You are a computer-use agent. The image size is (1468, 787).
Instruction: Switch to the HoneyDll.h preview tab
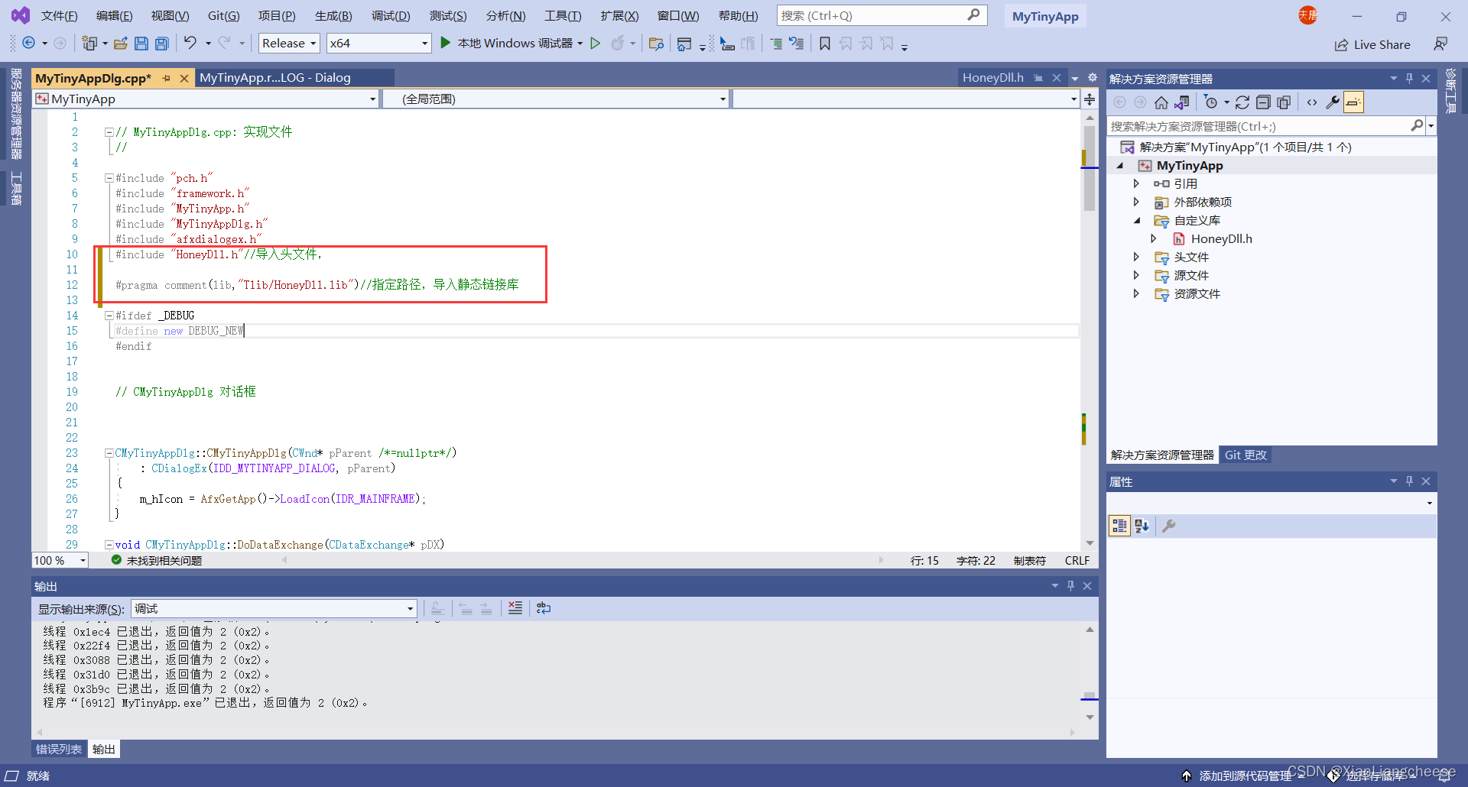tap(992, 78)
